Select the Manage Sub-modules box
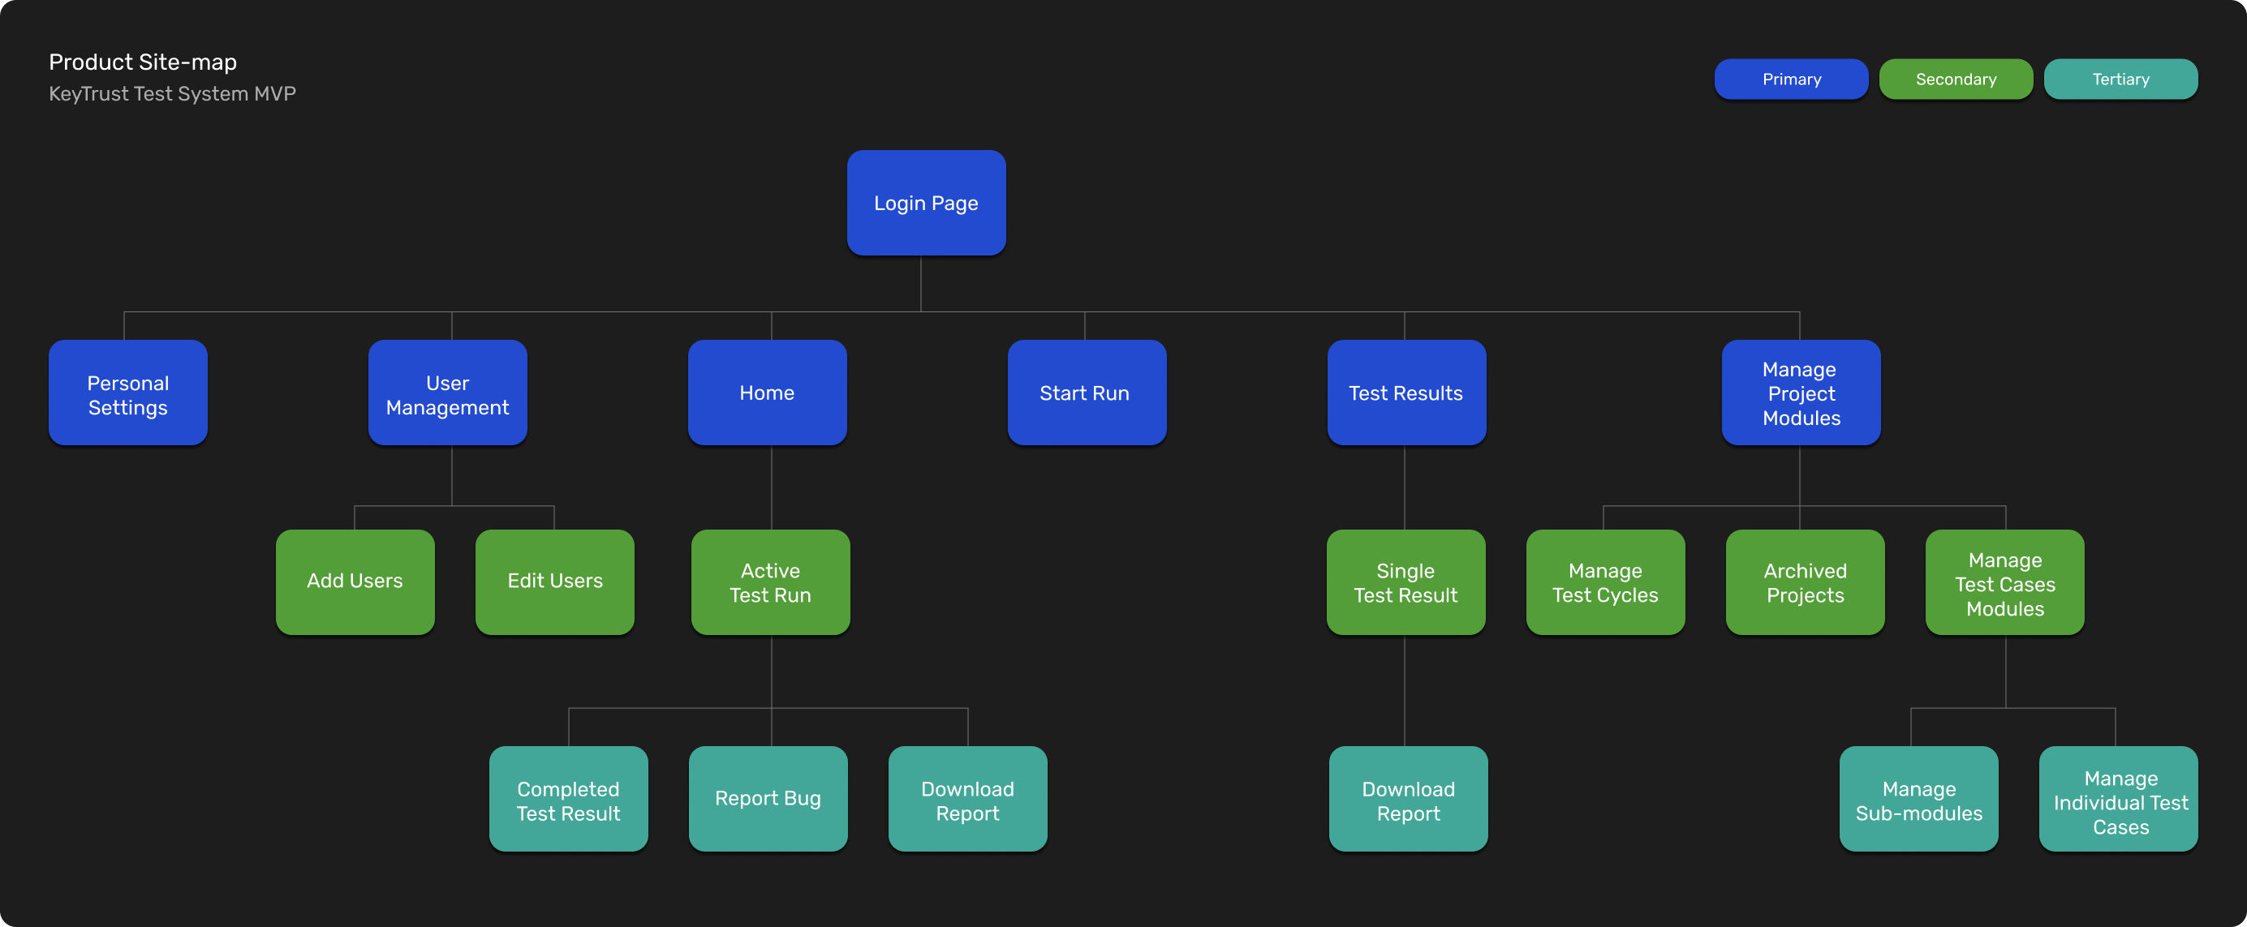The width and height of the screenshot is (2247, 927). (x=1918, y=799)
